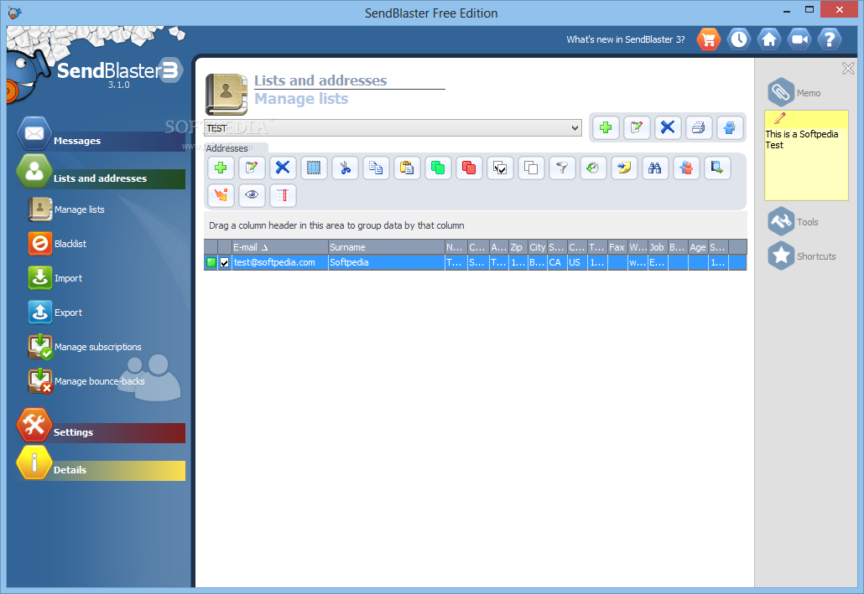Image resolution: width=864 pixels, height=594 pixels.
Task: Open the Blacklist page
Action: [57, 243]
